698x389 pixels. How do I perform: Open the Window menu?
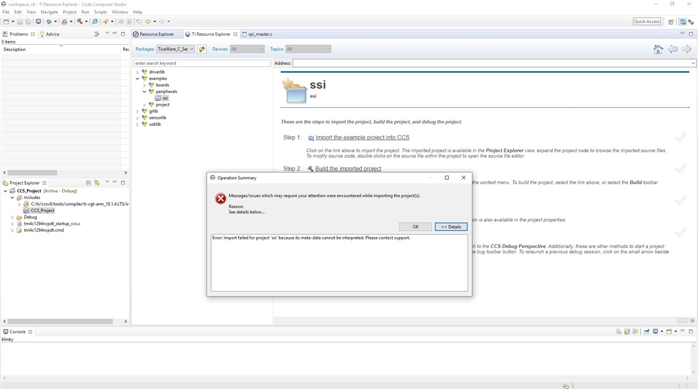point(120,12)
